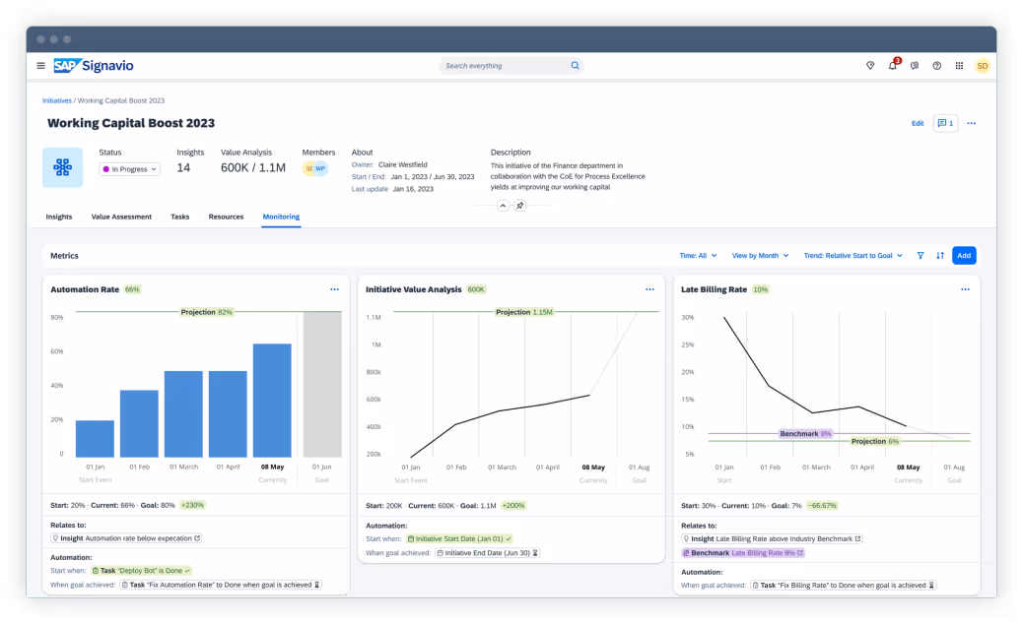Image resolution: width=1023 pixels, height=624 pixels.
Task: Click owner name Claire Westfield
Action: click(x=402, y=164)
